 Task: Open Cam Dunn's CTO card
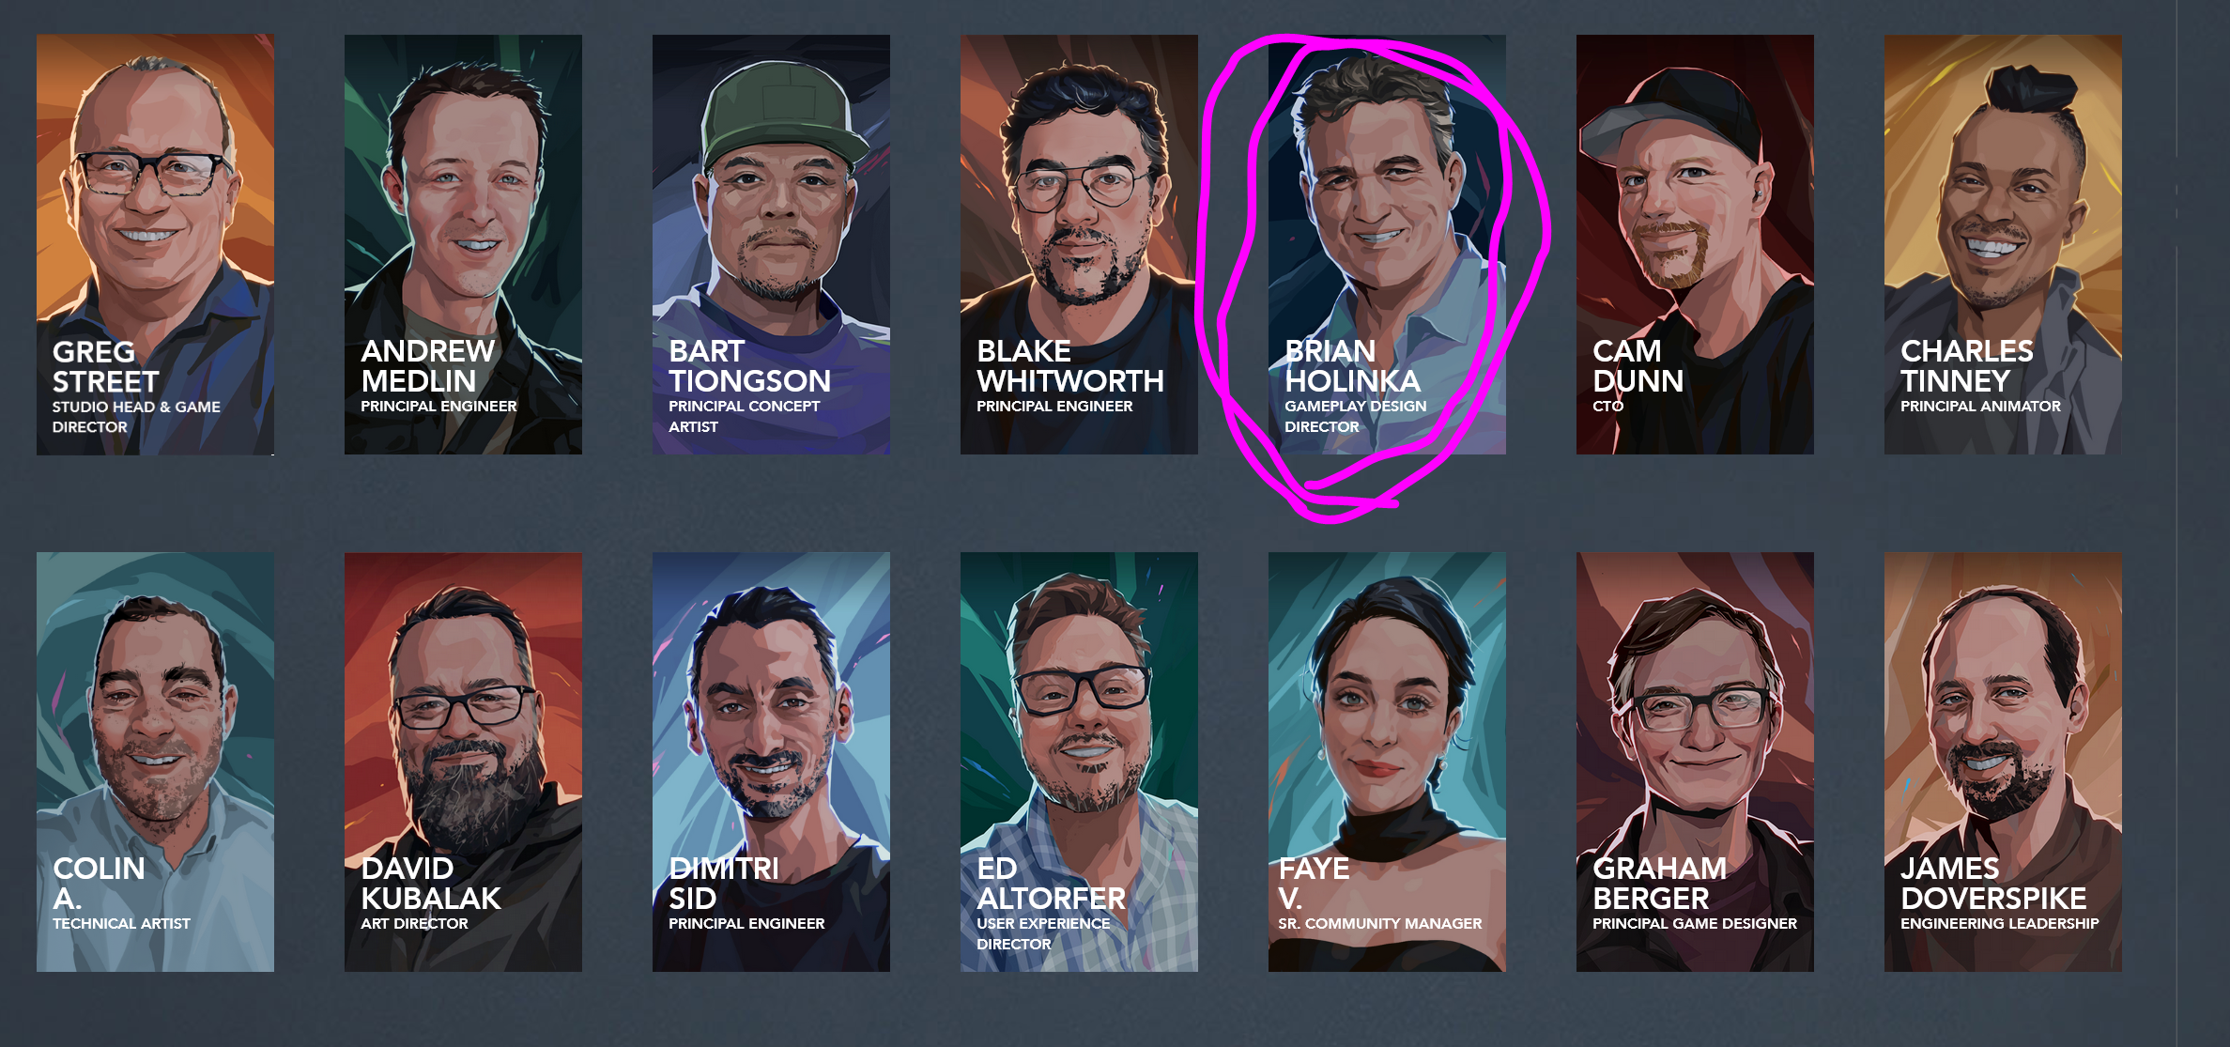pyautogui.click(x=1695, y=245)
